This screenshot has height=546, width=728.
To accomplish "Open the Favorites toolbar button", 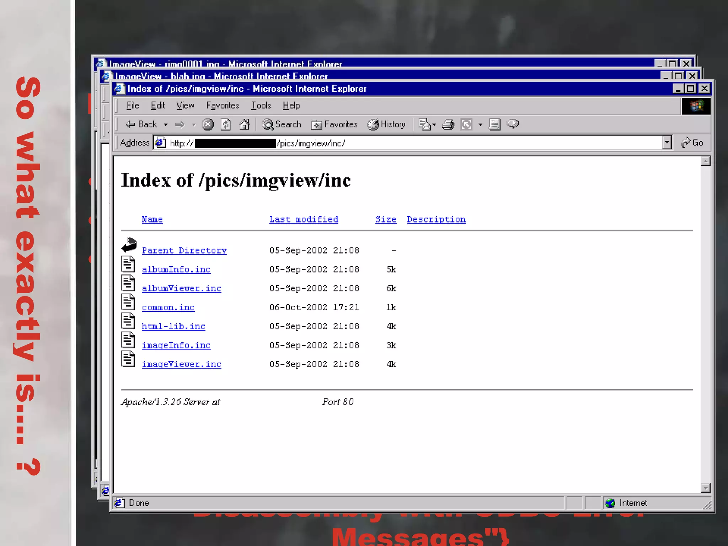I will pos(334,124).
